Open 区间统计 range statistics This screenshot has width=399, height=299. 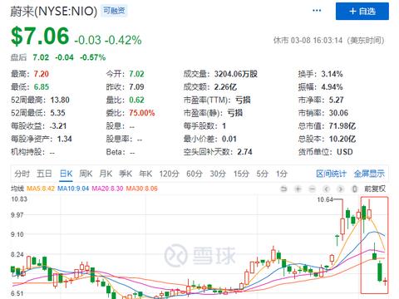(x=331, y=174)
